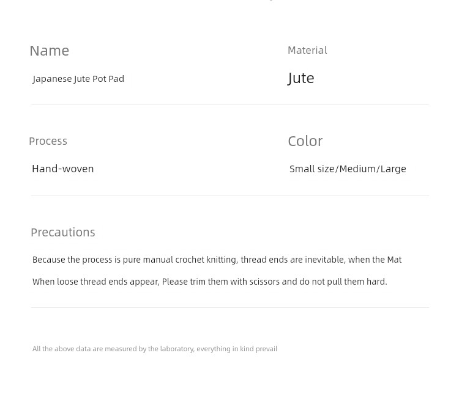Click the divider line below the Process section
This screenshot has width=459, height=394.
point(230,196)
